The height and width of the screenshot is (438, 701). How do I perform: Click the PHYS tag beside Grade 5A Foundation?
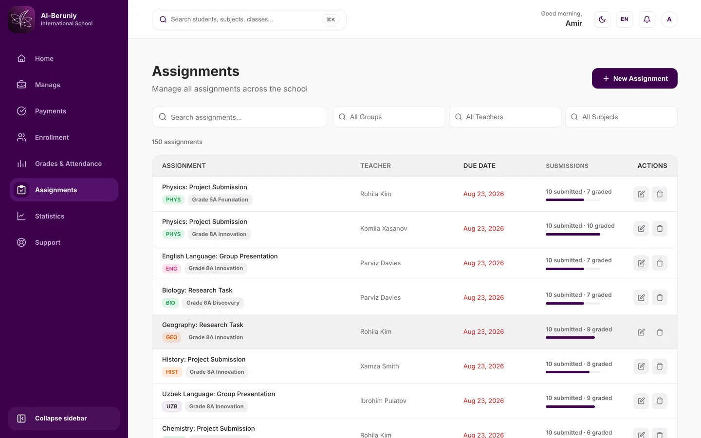[x=173, y=200]
